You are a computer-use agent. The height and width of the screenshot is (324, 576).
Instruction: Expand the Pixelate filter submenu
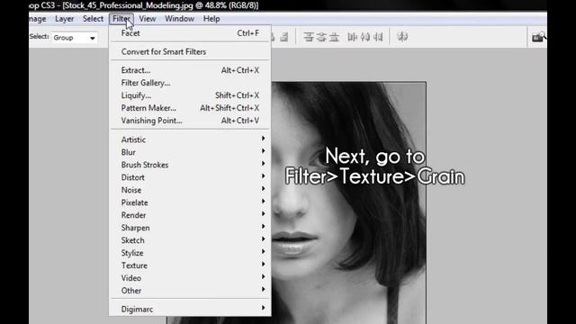click(190, 202)
